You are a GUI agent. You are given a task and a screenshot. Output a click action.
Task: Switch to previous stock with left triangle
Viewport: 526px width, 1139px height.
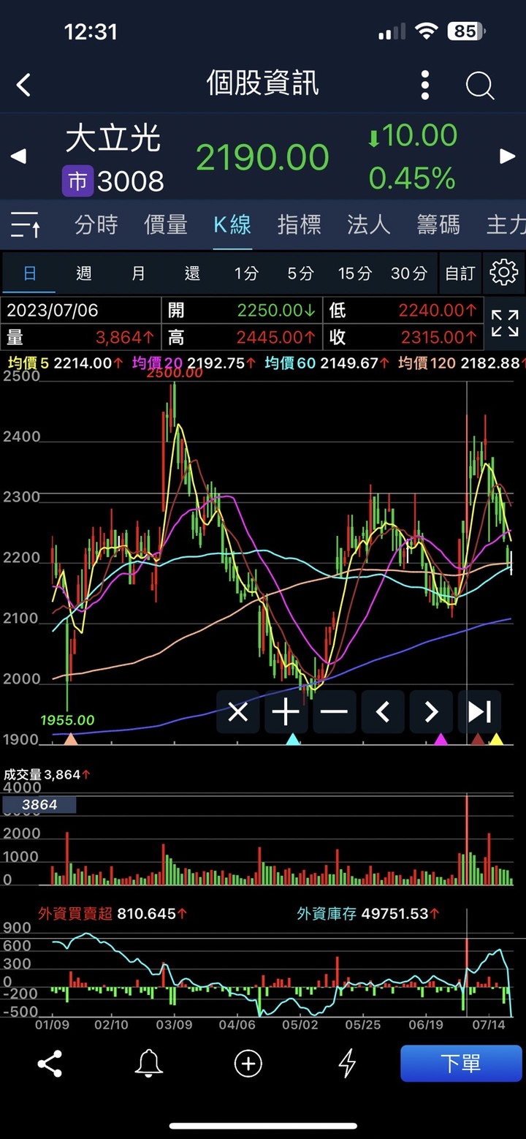point(18,156)
